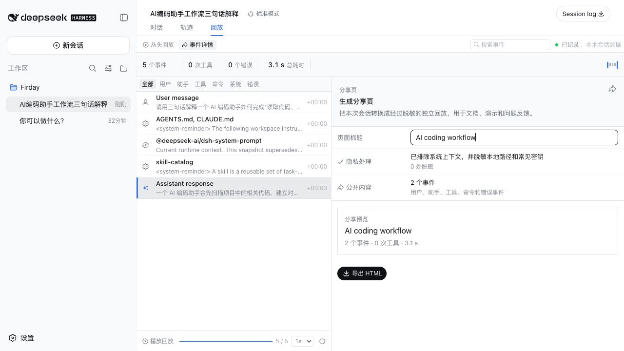Filter events by 全部
Viewport: 624px width, 351px height.
coord(148,84)
